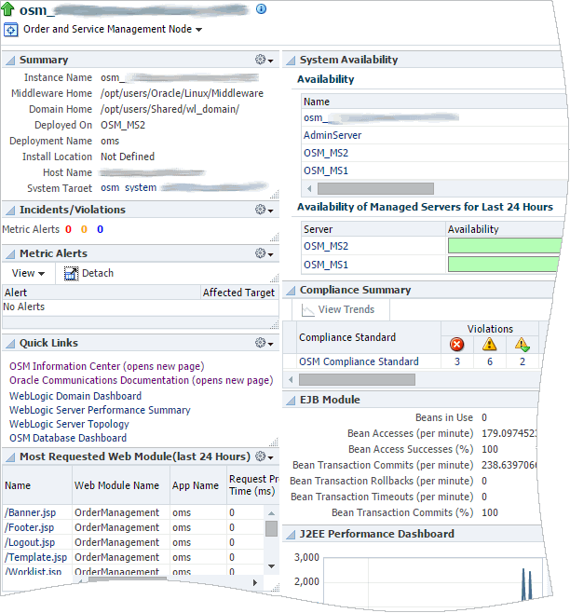Click the critical violations count 3
570x613 pixels.
coord(457,361)
